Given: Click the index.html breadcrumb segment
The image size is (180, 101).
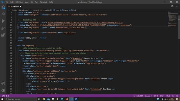Looking at the screenshot, I should 47,10.
